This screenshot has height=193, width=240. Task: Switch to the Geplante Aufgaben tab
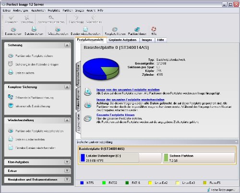(122, 40)
